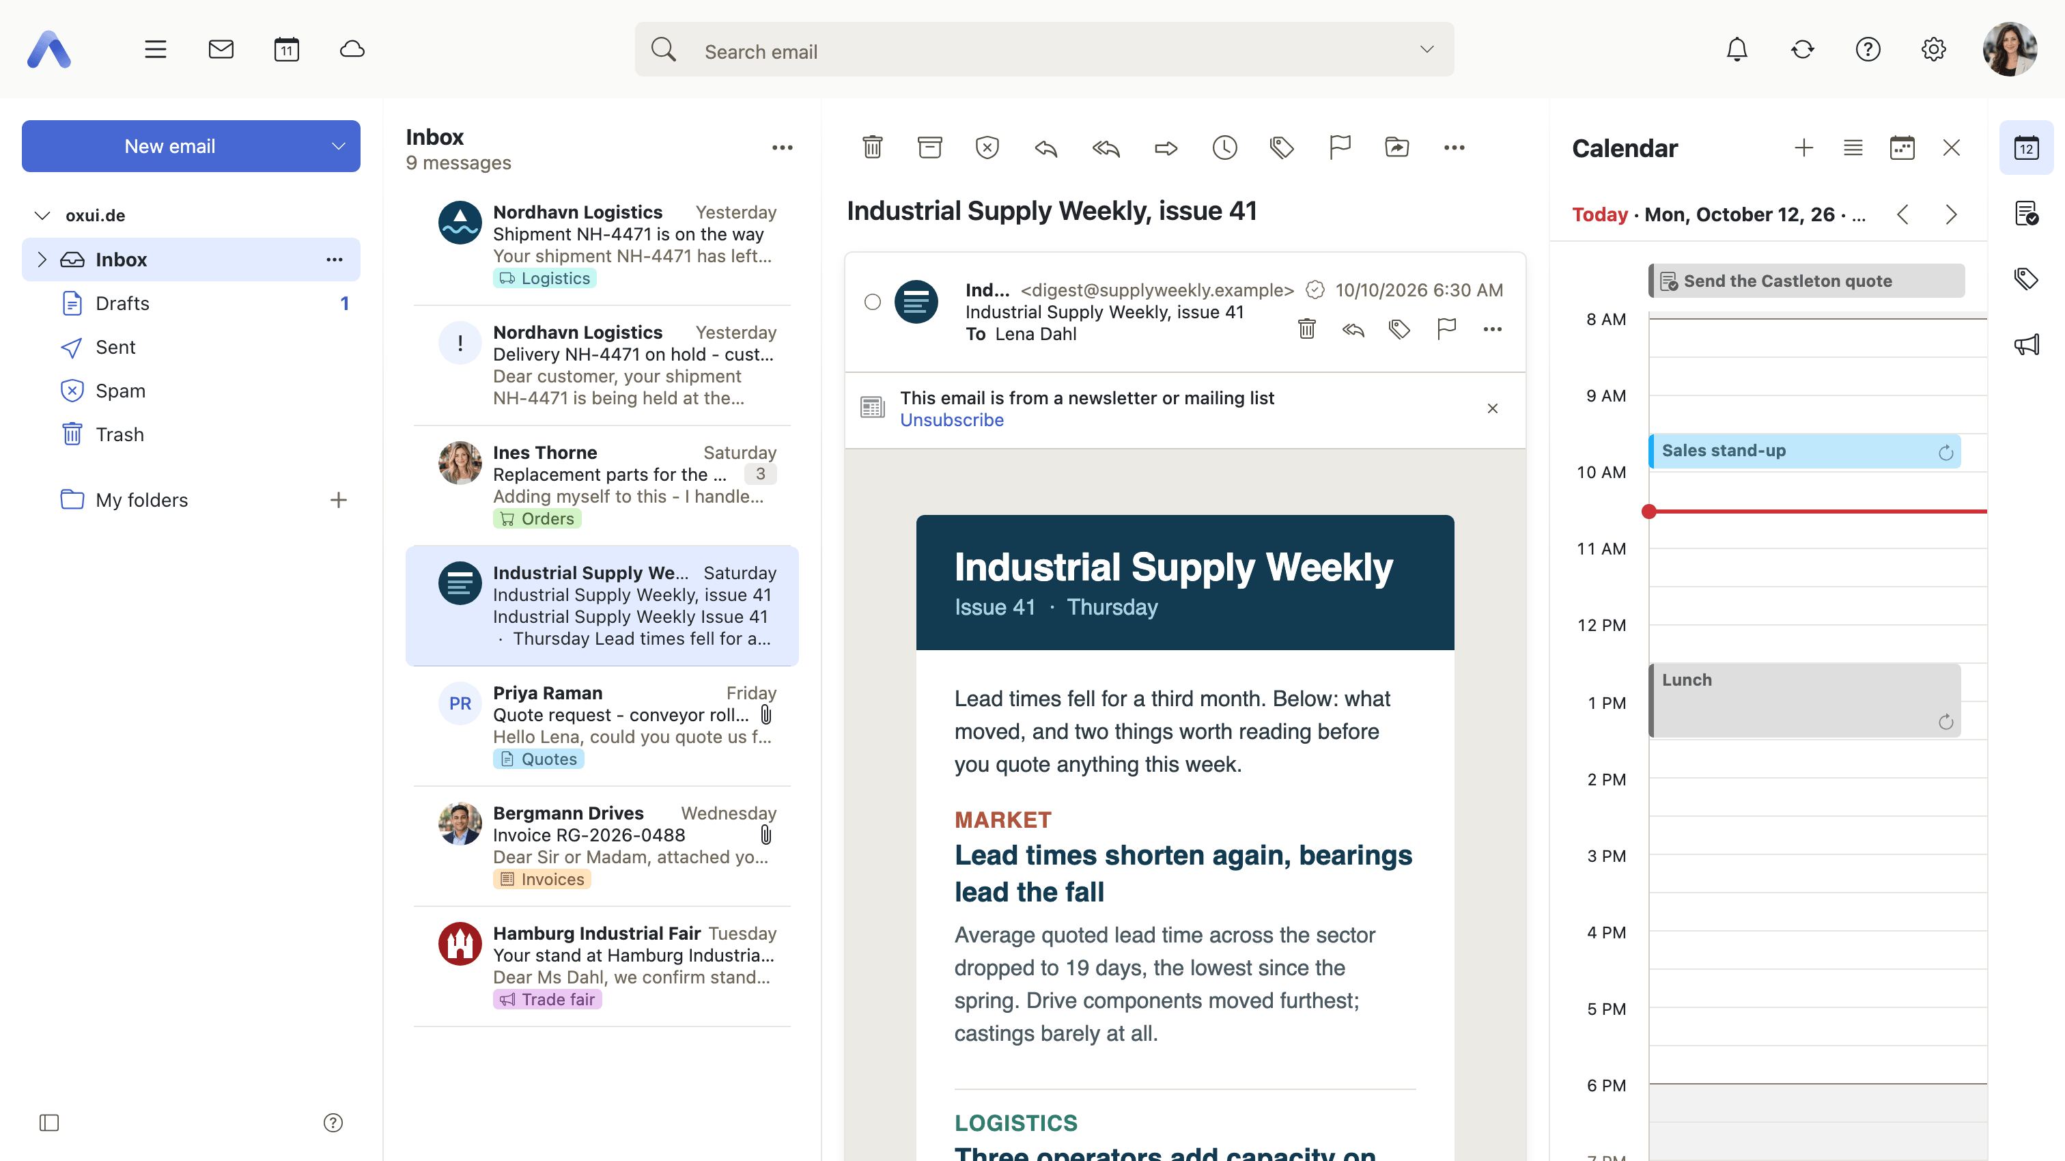Add a new folder under My folders
This screenshot has height=1161, width=2065.
pos(338,501)
